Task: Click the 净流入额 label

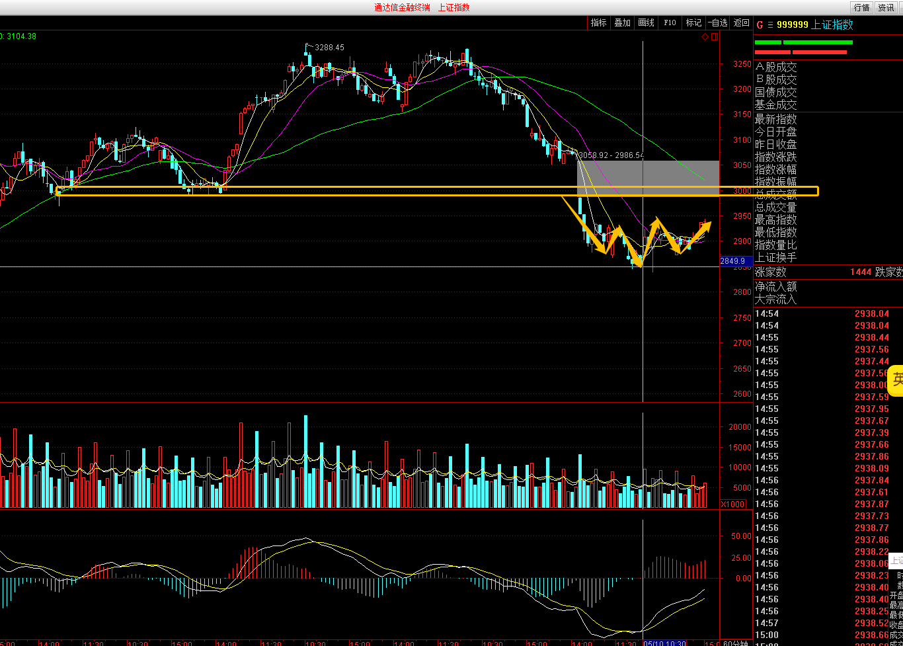Action: (776, 286)
